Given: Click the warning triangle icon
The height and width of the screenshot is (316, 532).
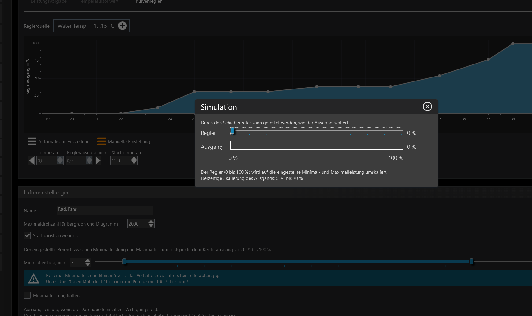Looking at the screenshot, I should tap(34, 279).
